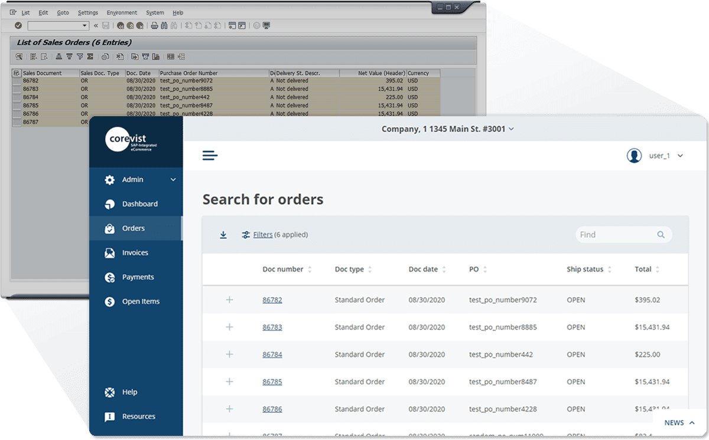Select SAP row with Sales Document 86783
This screenshot has width=709, height=440.
tap(226, 89)
